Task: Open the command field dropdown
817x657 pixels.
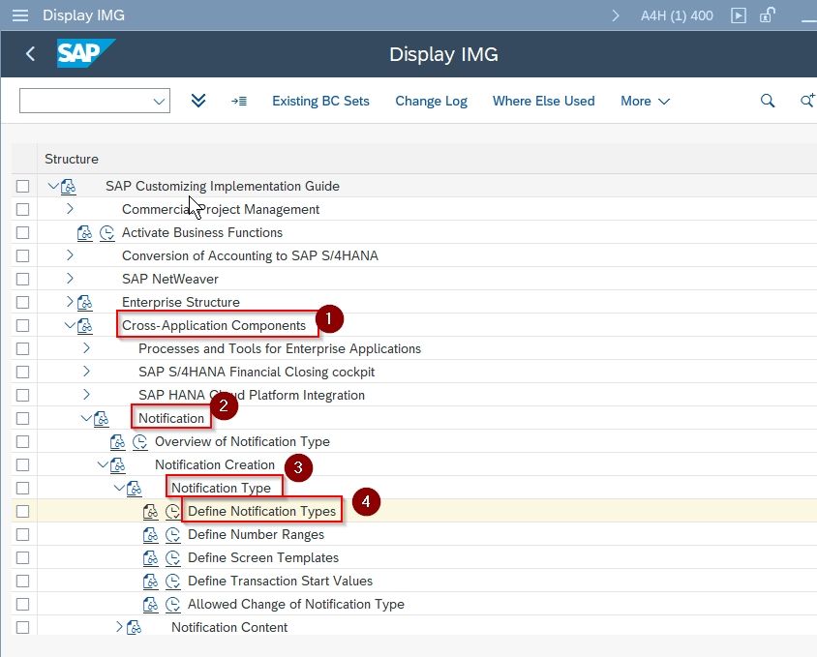Action: pyautogui.click(x=159, y=101)
